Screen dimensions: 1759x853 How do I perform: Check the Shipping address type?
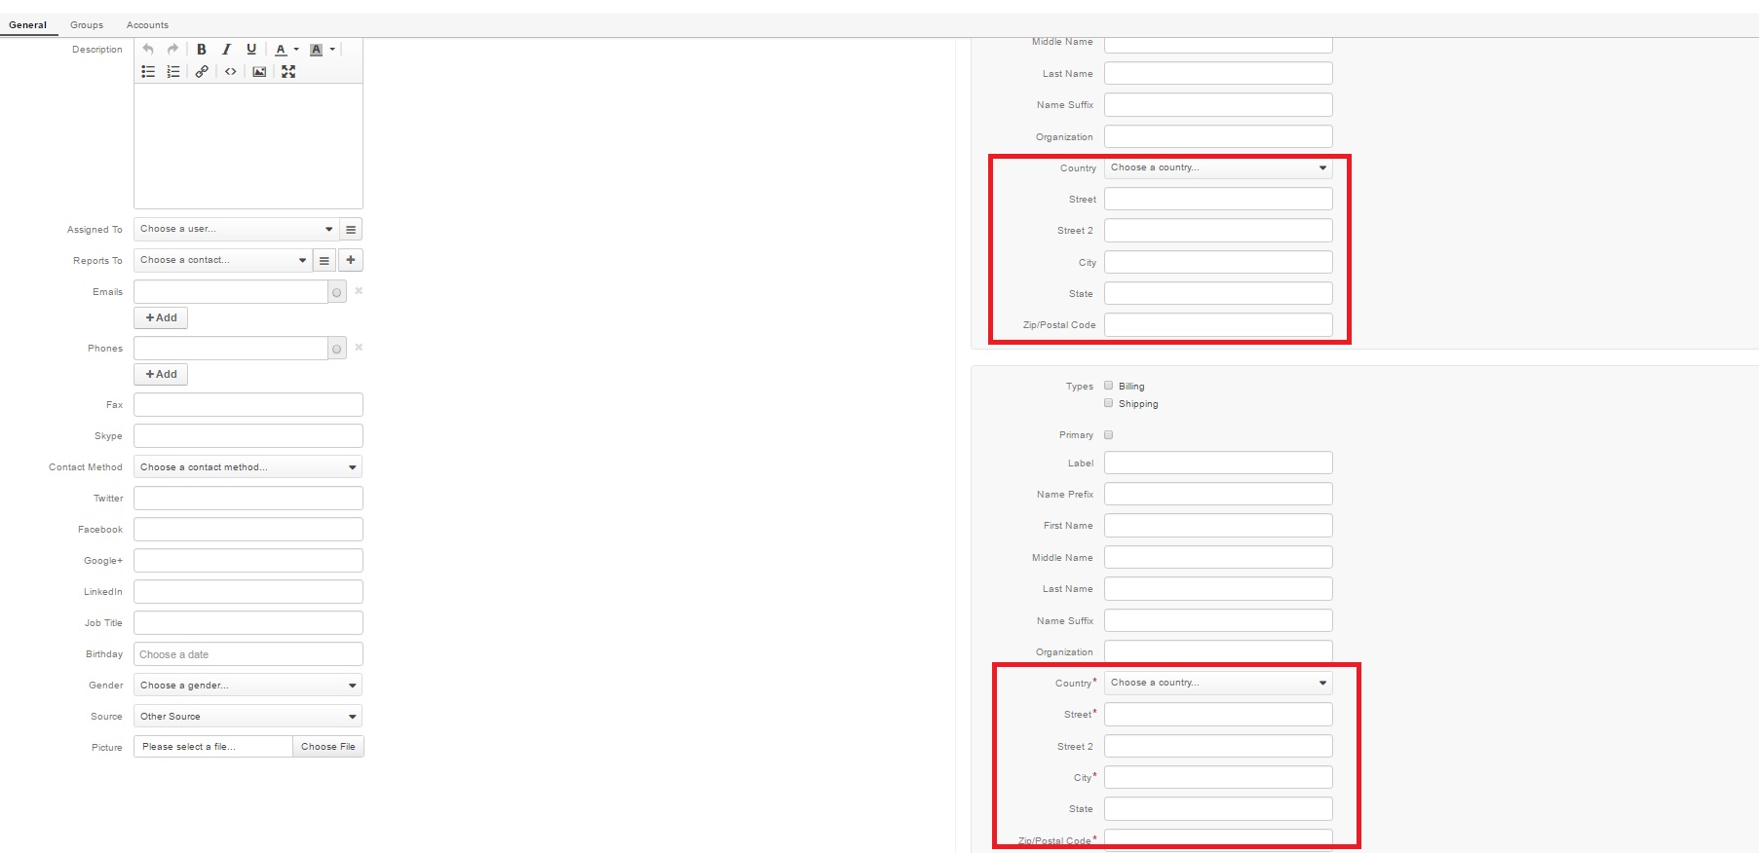(1108, 403)
